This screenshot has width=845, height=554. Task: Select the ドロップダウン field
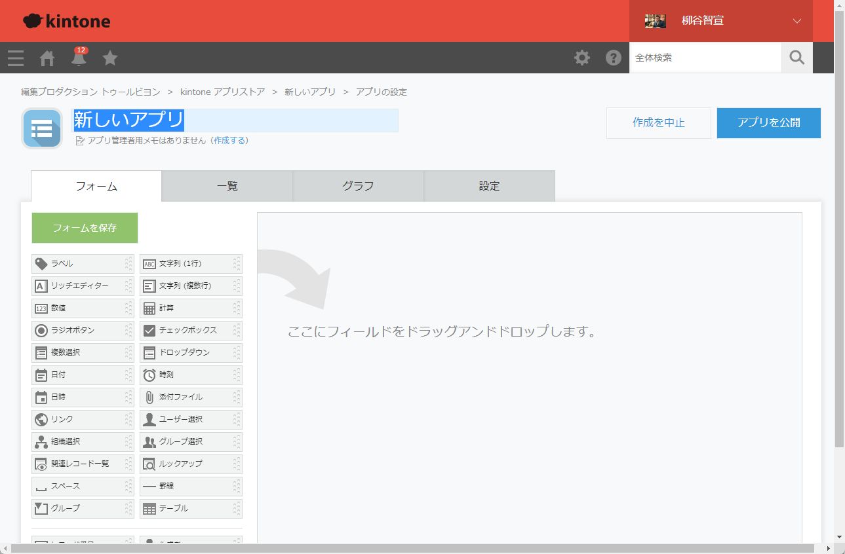coord(191,353)
